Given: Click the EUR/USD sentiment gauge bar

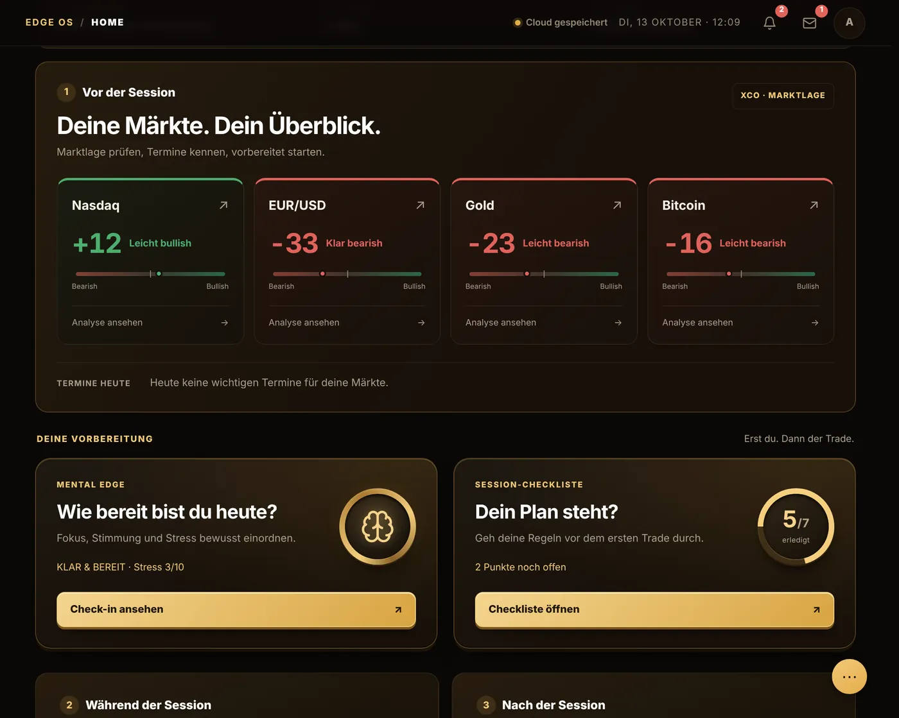Looking at the screenshot, I should pos(347,274).
